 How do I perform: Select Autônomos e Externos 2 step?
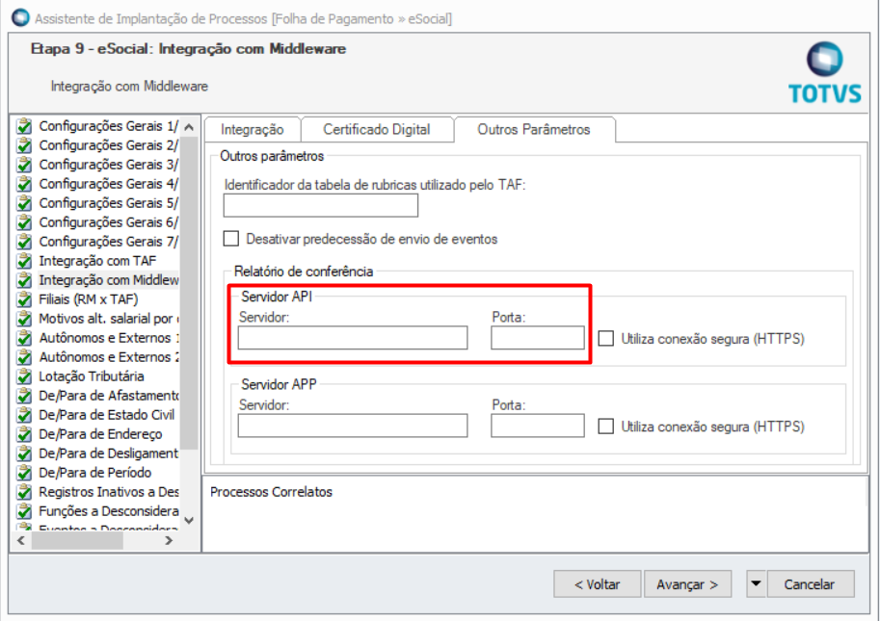click(x=109, y=357)
